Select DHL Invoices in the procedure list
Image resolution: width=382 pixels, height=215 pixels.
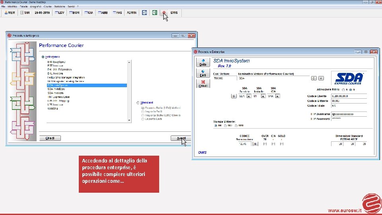(55, 73)
